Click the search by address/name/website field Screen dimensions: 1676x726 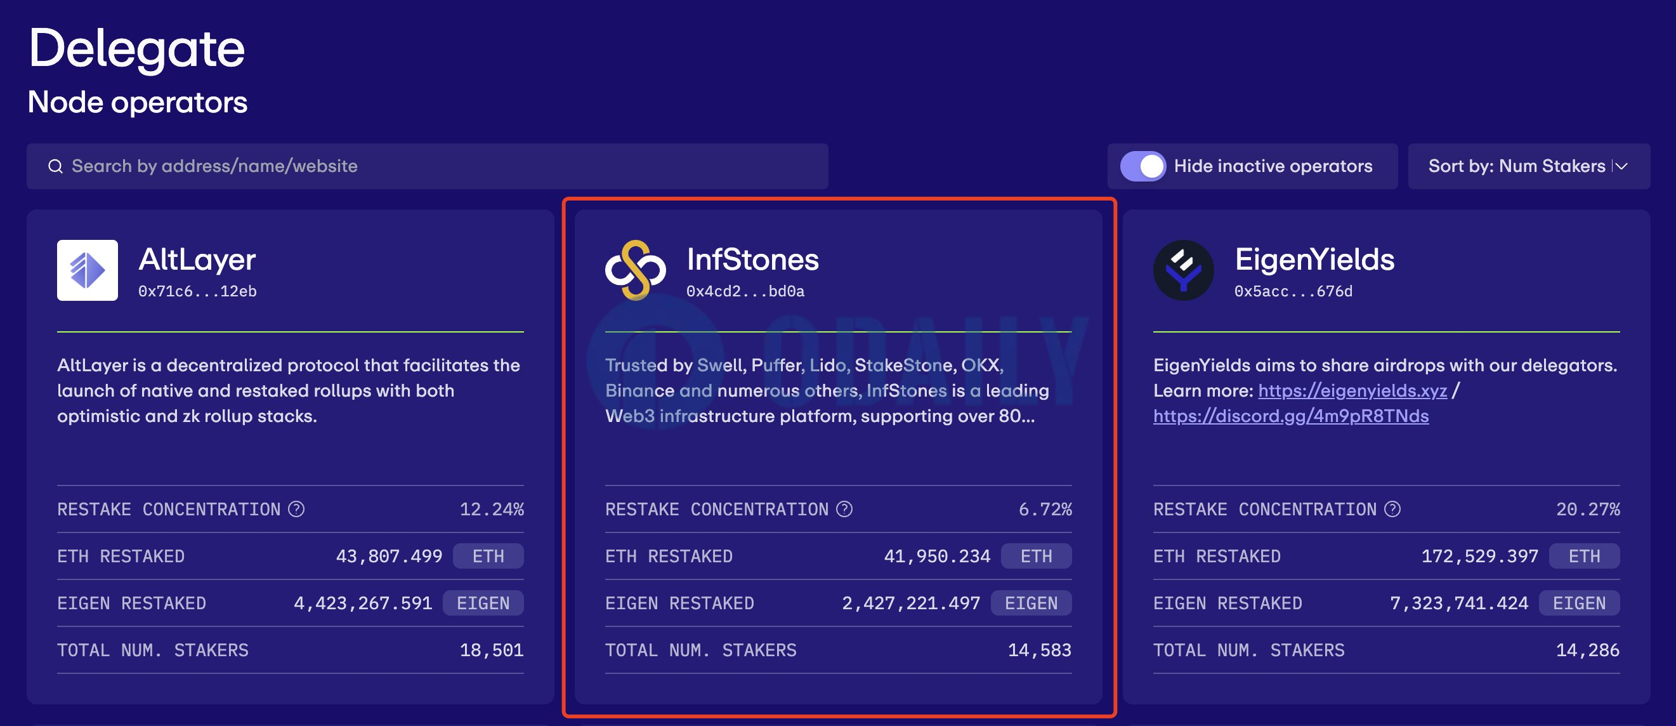[x=428, y=167]
